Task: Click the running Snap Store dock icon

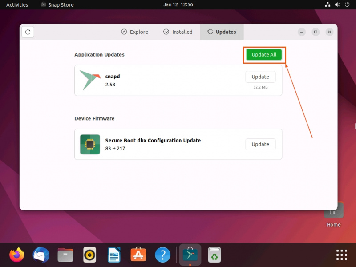Action: point(190,255)
